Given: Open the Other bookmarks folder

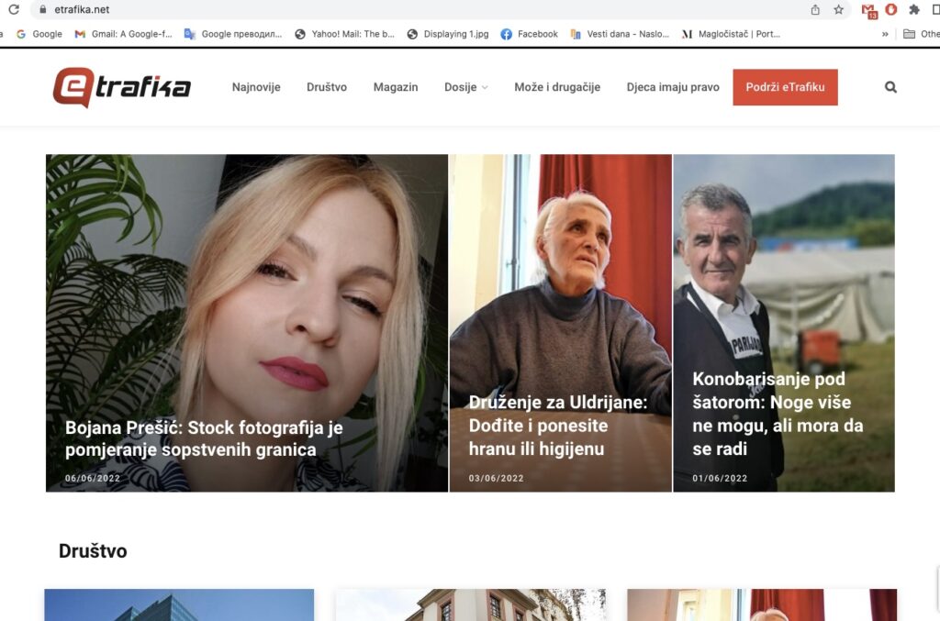Looking at the screenshot, I should tap(921, 34).
